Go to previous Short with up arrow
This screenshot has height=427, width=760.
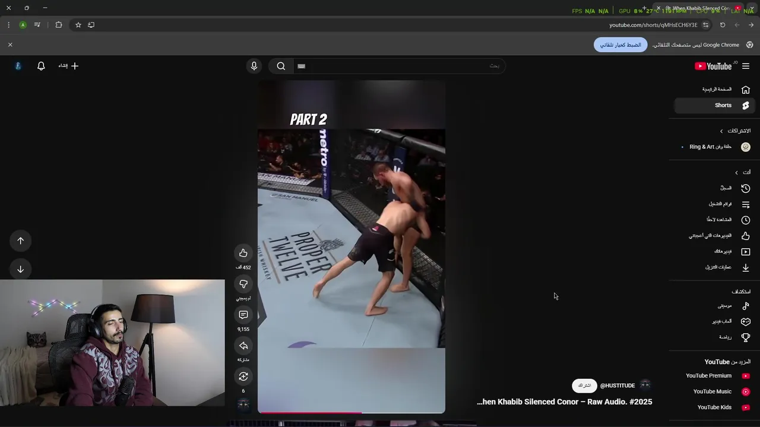[21, 241]
